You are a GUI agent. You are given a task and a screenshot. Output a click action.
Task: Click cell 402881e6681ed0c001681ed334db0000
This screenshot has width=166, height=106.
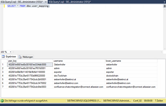pos(30,65)
